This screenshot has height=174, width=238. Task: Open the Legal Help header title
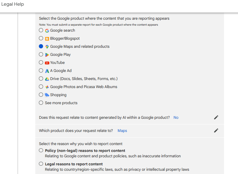coord(13,4)
